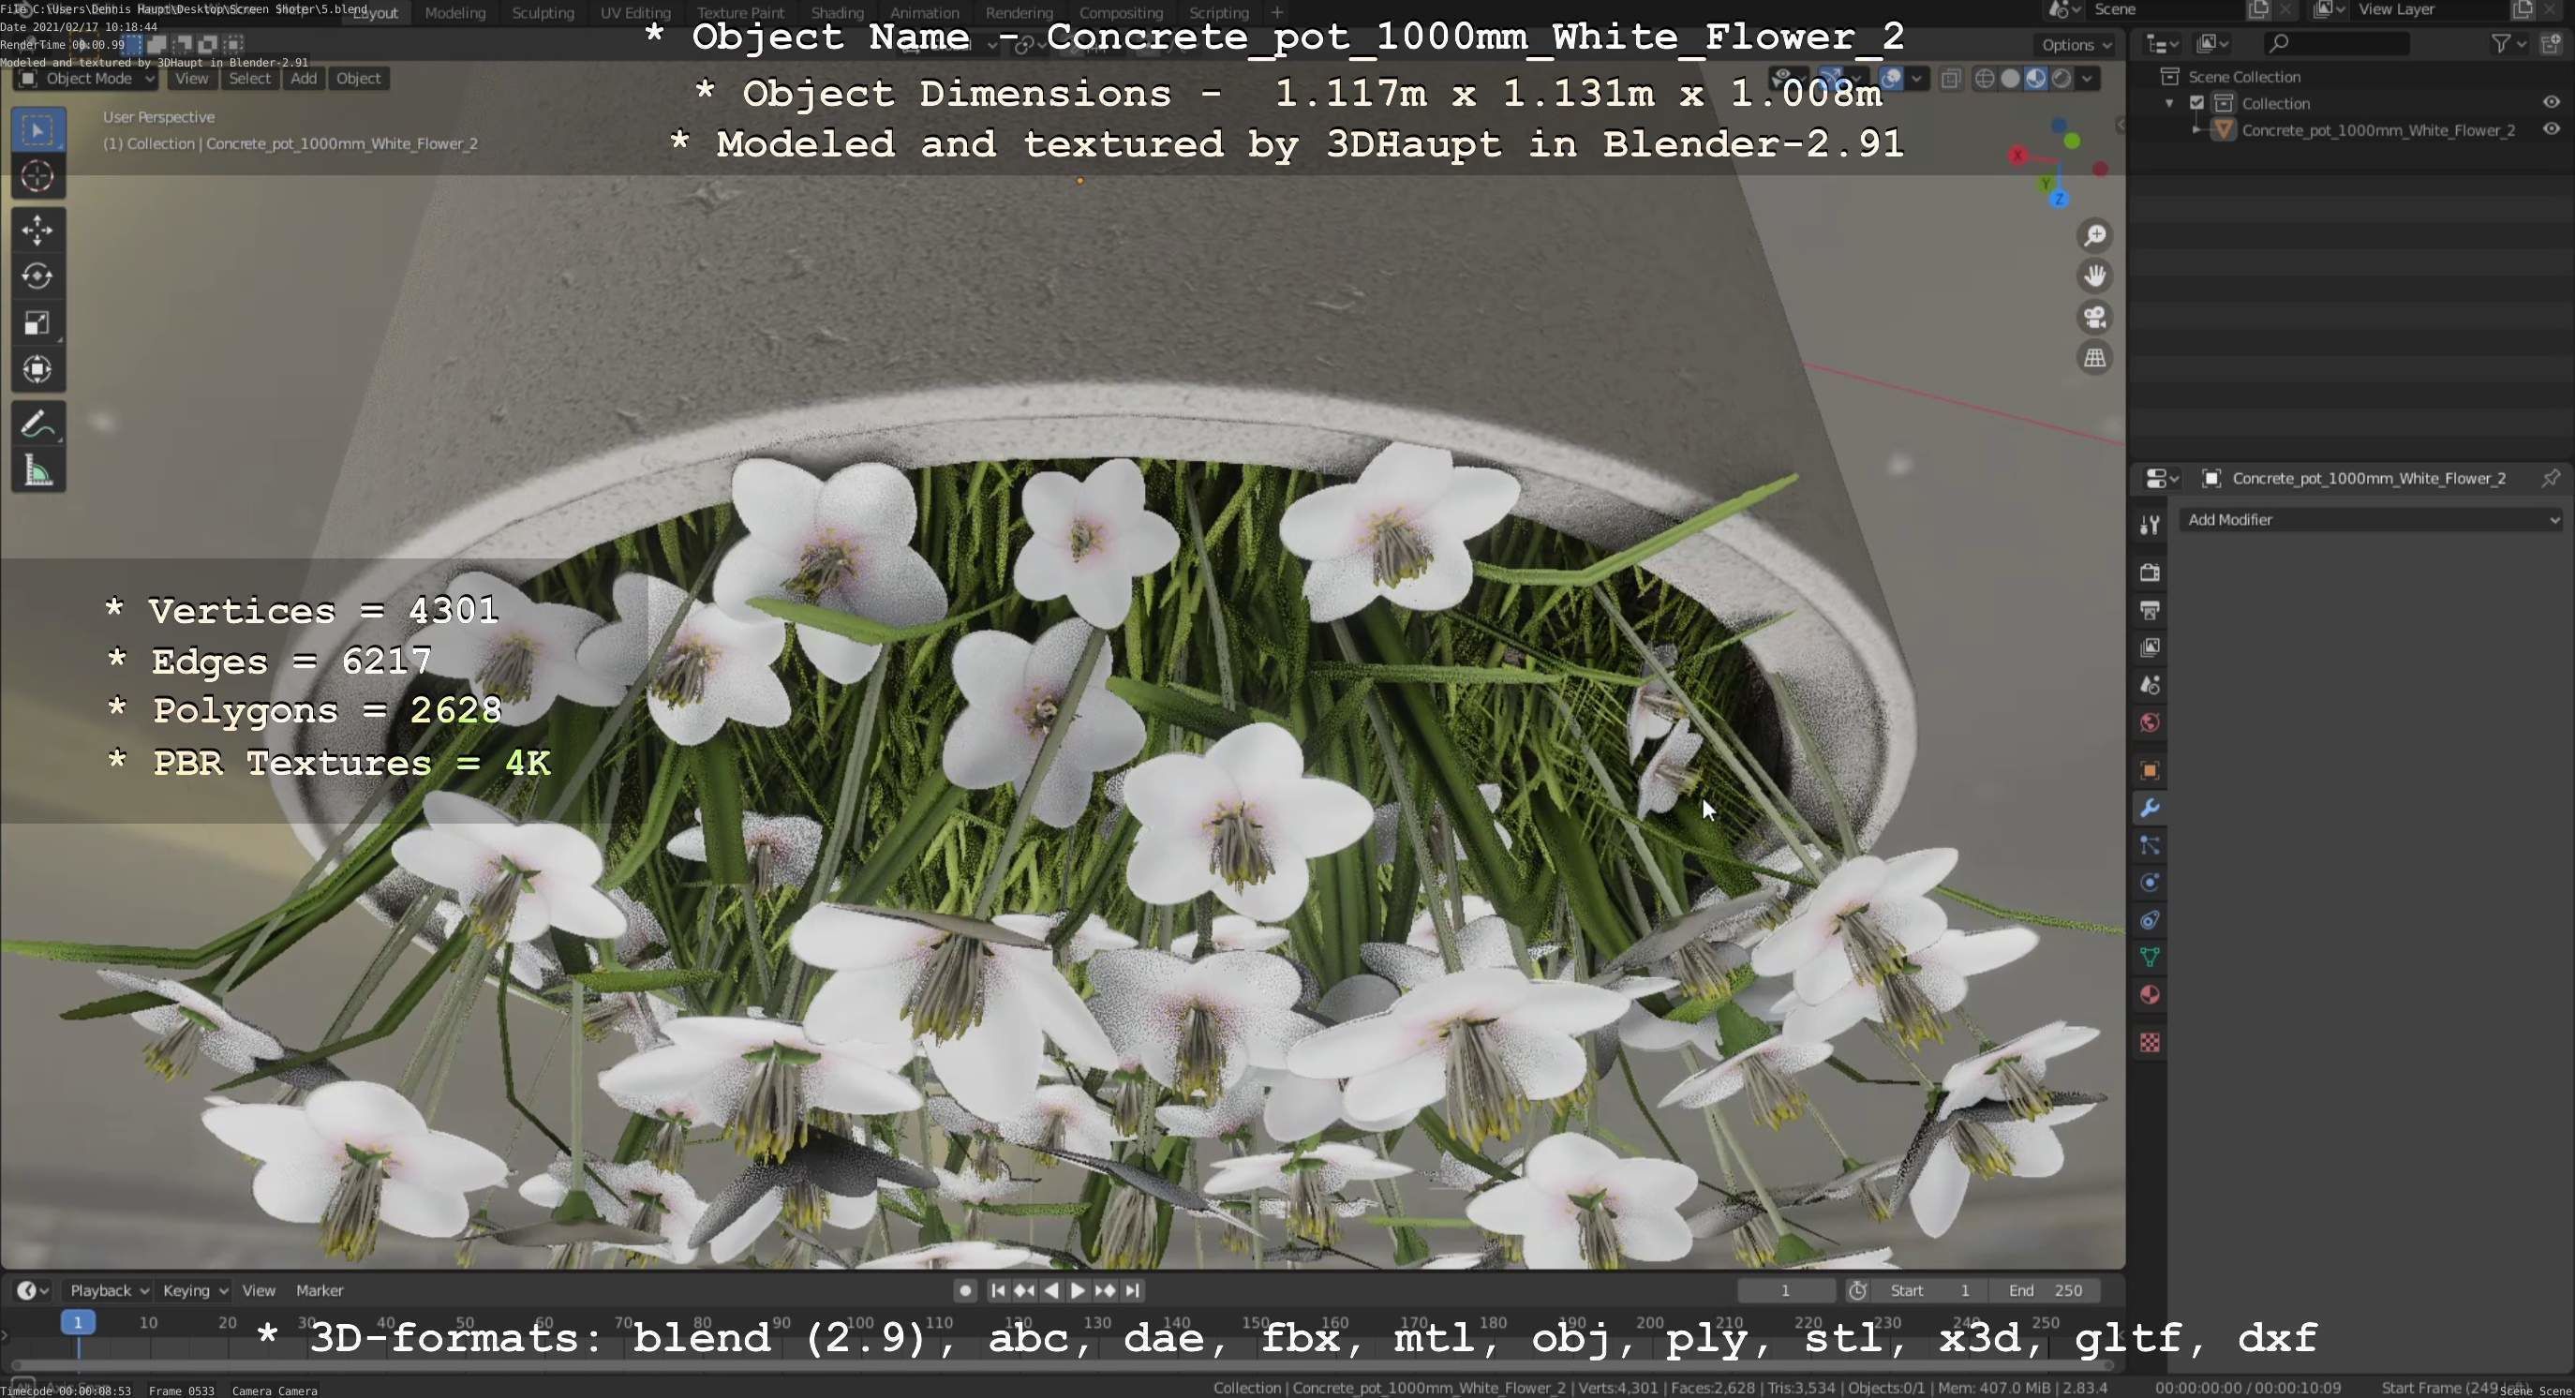Pin the properties editor context
The image size is (2575, 1398).
[2550, 478]
